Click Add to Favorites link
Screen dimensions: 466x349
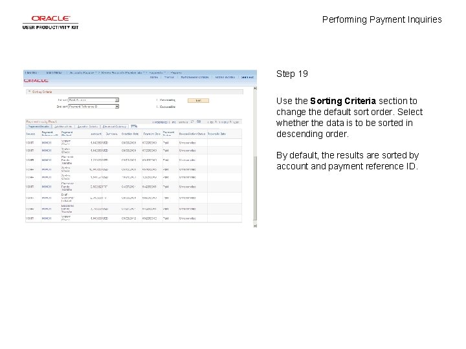tap(225, 77)
